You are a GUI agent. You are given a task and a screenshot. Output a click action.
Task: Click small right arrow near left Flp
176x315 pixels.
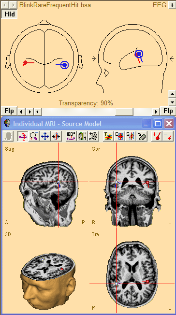click(30, 111)
